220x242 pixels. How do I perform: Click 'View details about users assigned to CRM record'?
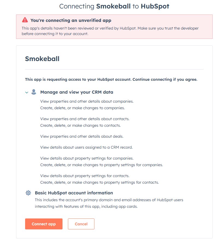(86, 147)
